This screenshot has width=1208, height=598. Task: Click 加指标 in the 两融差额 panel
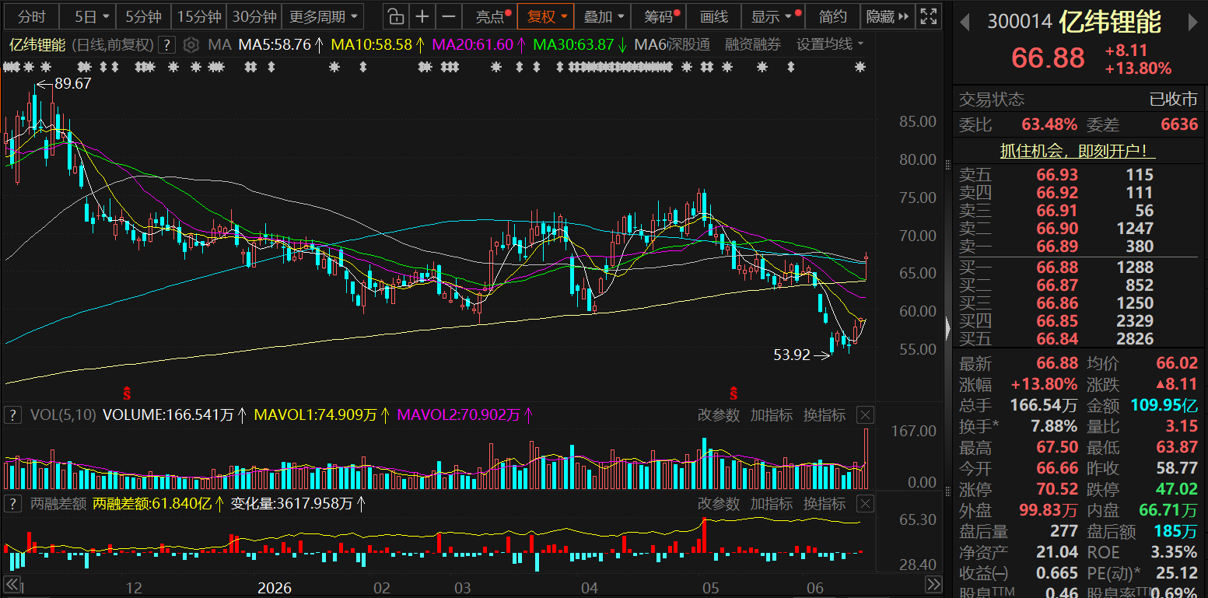[x=772, y=504]
